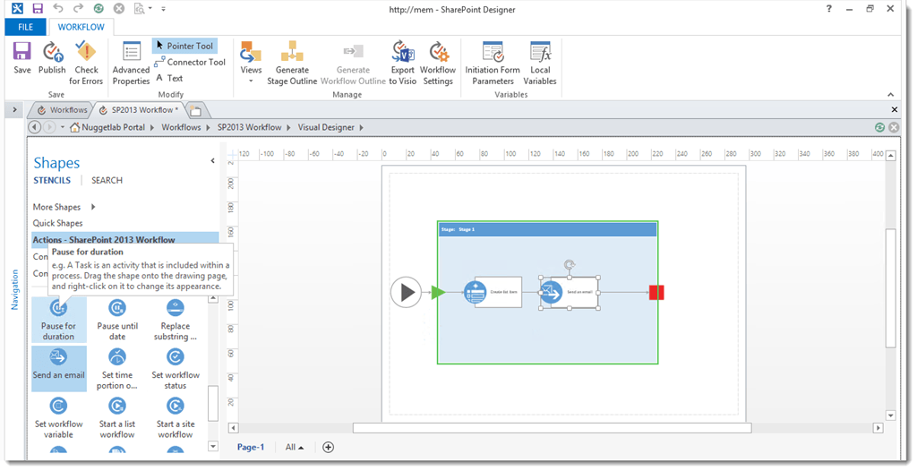Run Check for Errors
This screenshot has height=471, width=917.
86,64
